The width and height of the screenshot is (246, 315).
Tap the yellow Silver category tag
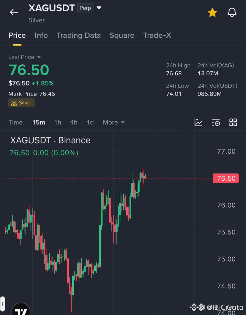coord(21,103)
